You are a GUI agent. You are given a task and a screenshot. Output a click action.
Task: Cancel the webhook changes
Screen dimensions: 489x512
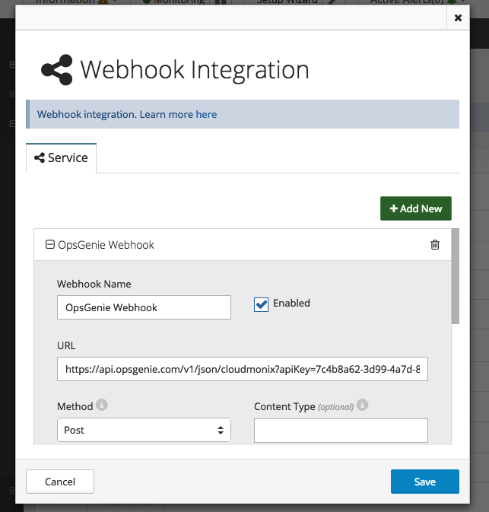click(60, 482)
